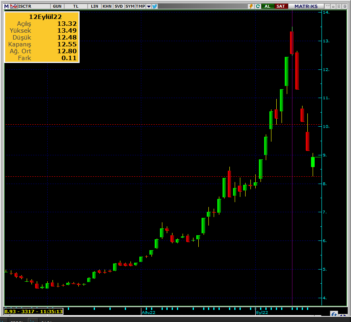Click the Düşük value 12.48
Viewport: 351px width, 322px height.
point(67,38)
